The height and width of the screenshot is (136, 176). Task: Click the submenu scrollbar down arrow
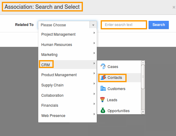coord(143,112)
